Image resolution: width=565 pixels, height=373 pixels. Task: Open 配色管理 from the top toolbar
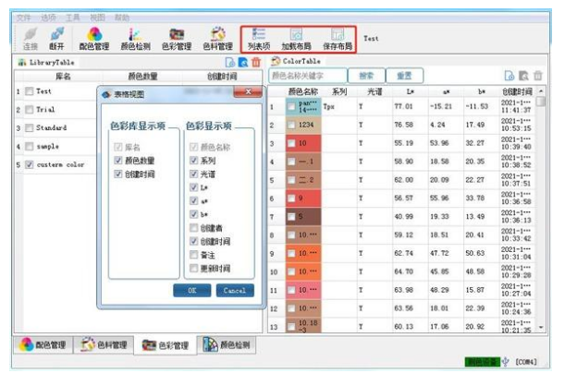coord(94,39)
